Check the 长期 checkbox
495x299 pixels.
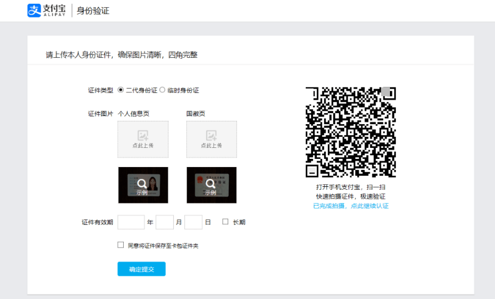coord(225,222)
